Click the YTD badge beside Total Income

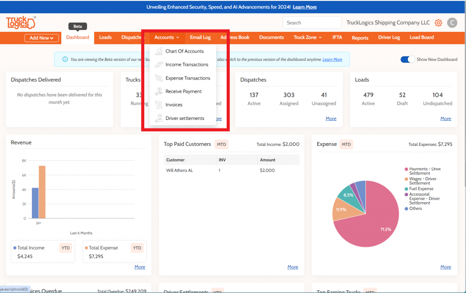coord(66,248)
